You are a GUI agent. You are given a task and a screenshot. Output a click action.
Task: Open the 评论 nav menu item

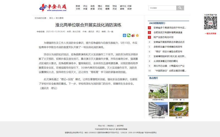click(x=85, y=6)
